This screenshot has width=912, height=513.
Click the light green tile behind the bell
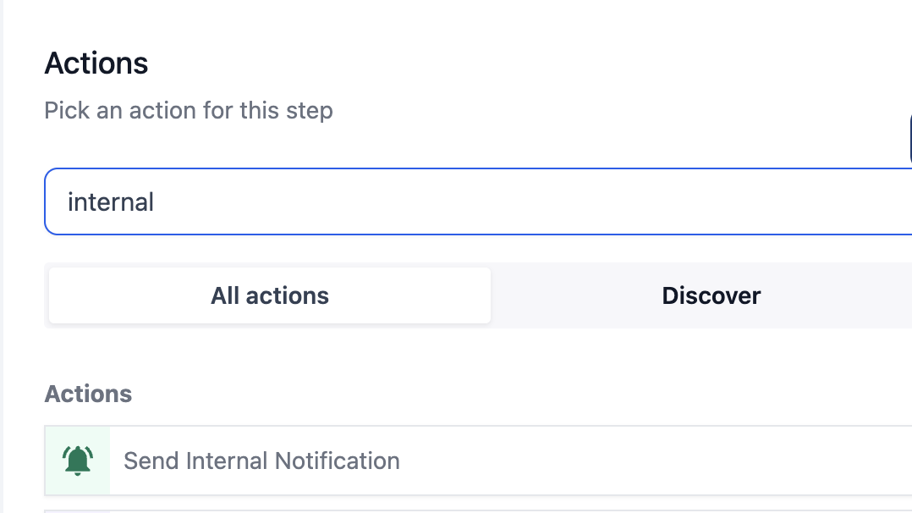pos(77,461)
